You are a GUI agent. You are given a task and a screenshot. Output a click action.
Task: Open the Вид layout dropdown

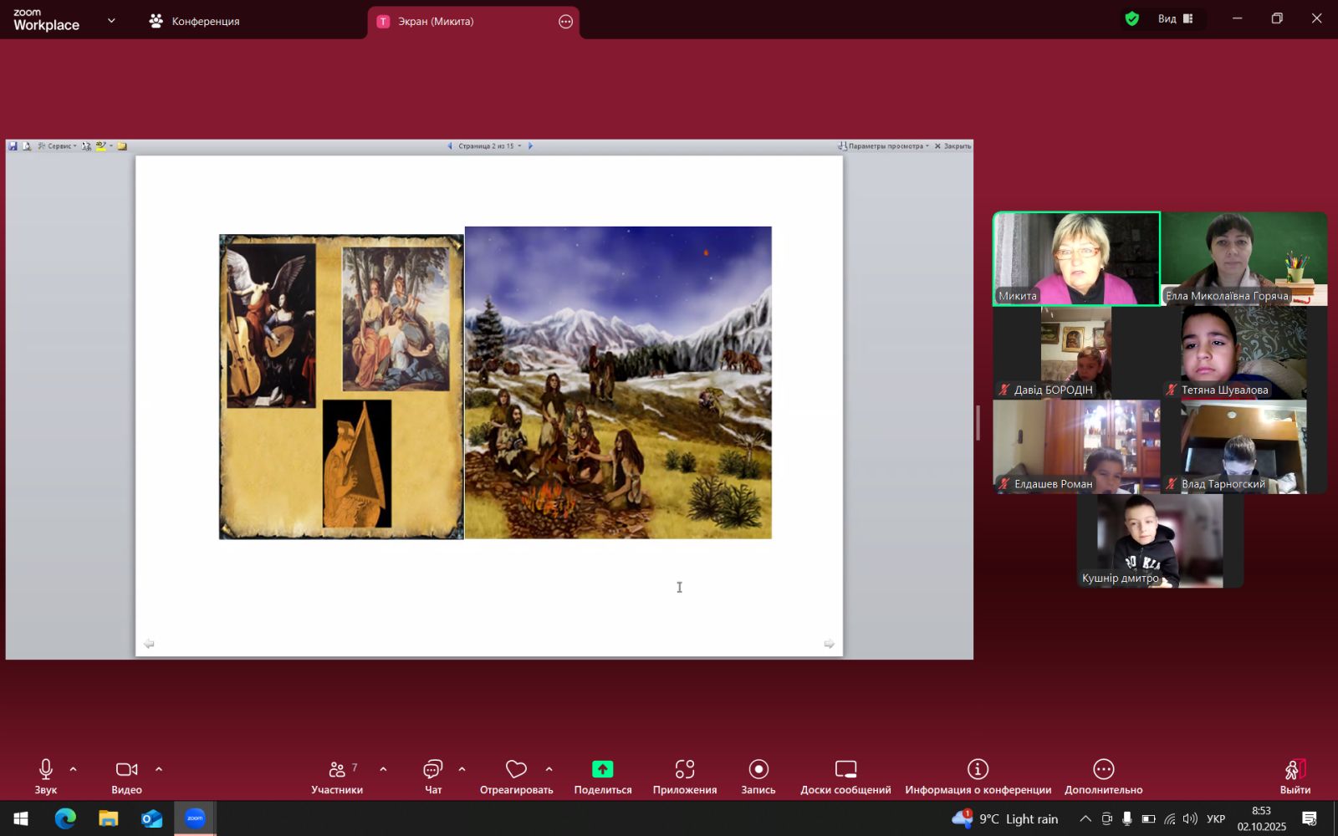click(x=1175, y=19)
